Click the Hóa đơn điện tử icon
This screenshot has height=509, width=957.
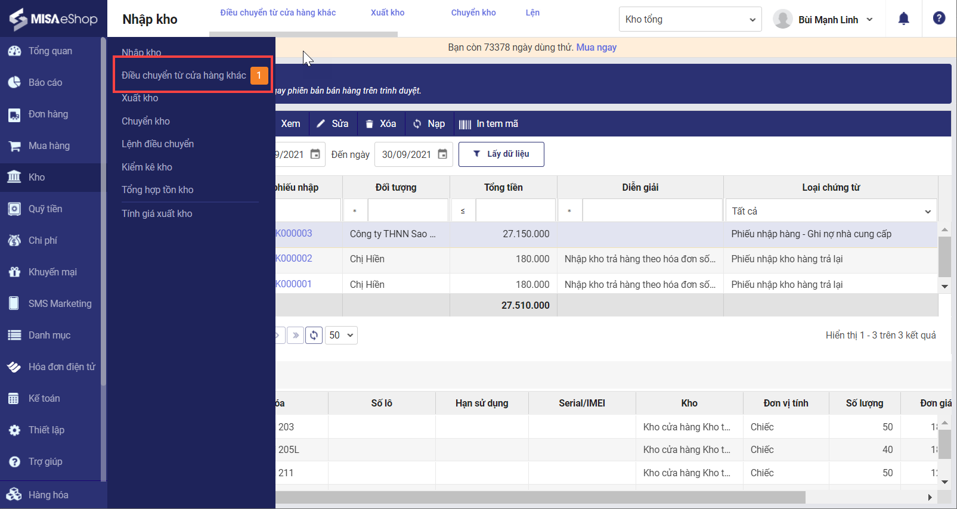coord(14,367)
